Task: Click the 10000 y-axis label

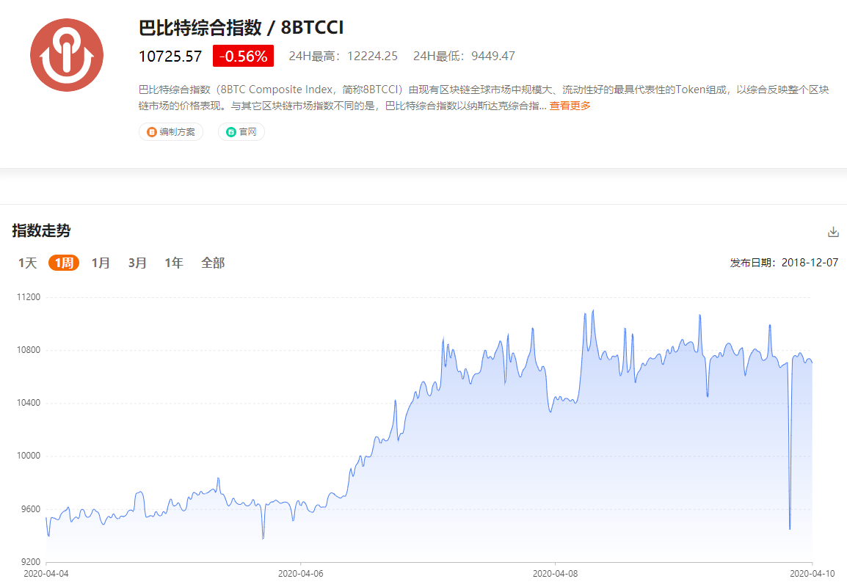Action: tap(29, 456)
